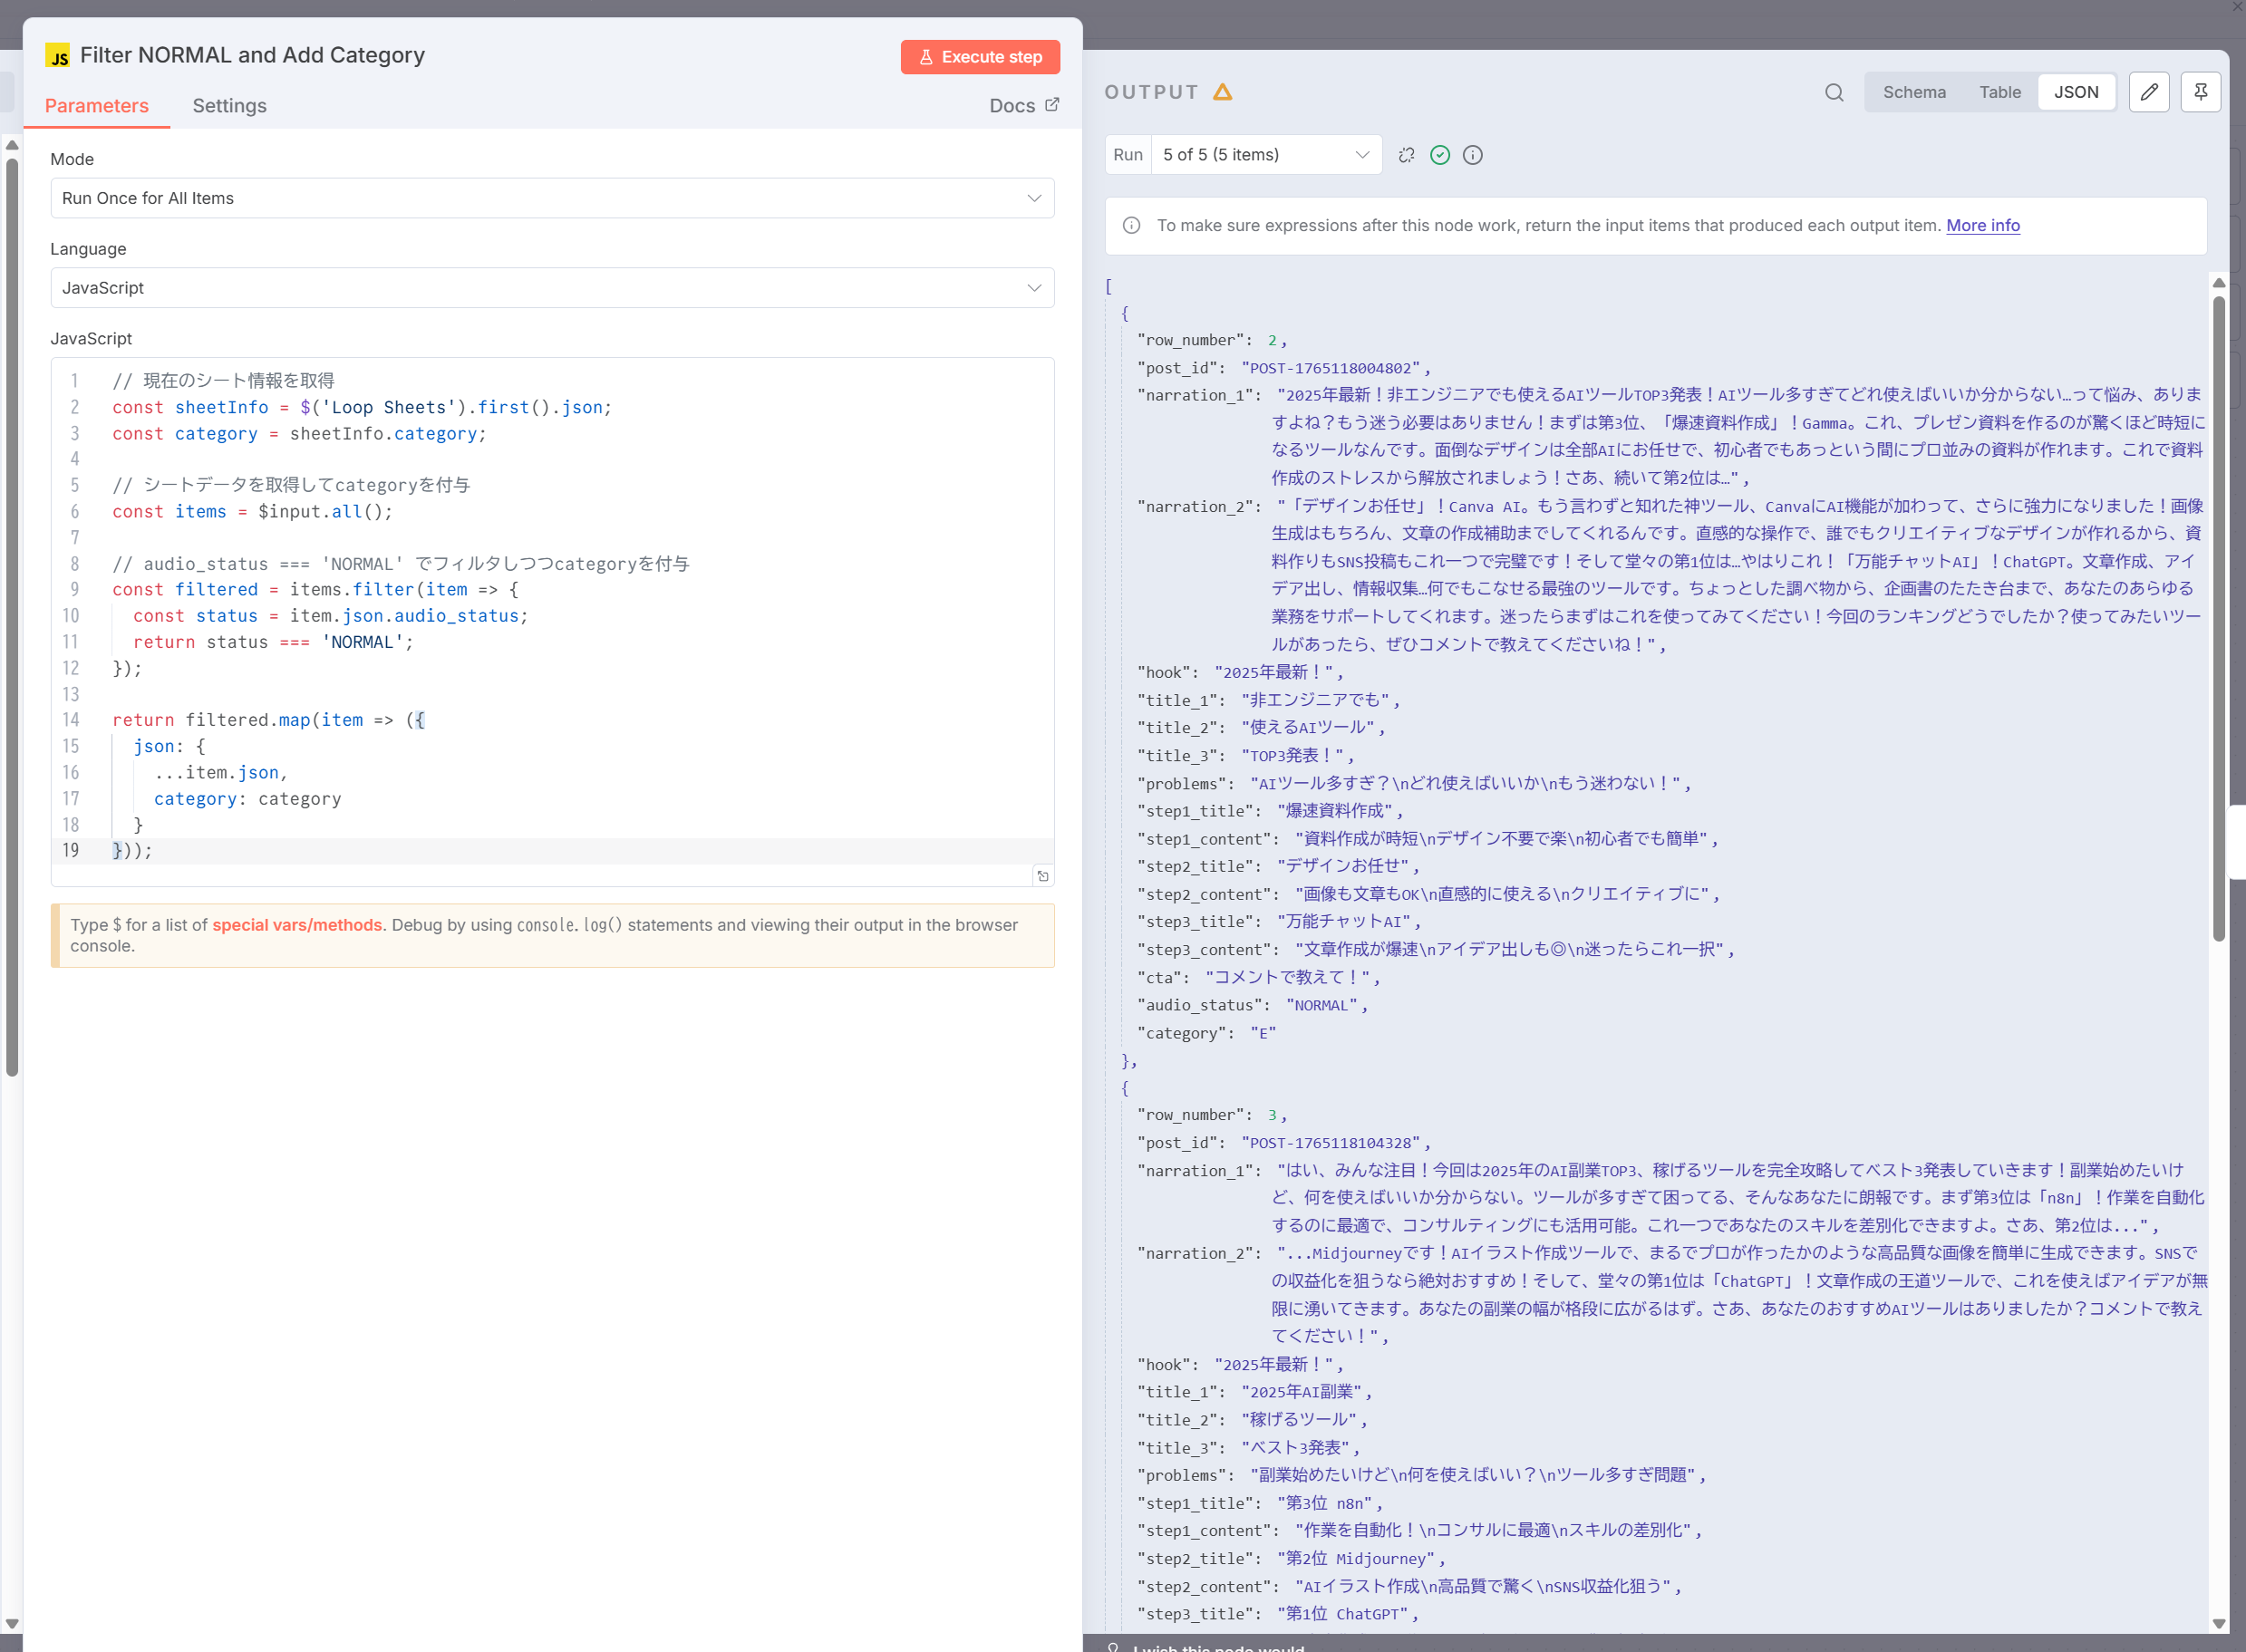Click the pencil edit output icon
Screen dimensions: 2246x1652
tap(2148, 92)
